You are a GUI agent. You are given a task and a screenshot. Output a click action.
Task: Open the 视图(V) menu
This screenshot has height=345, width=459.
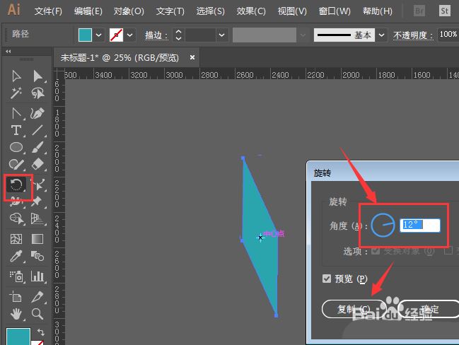[292, 11]
